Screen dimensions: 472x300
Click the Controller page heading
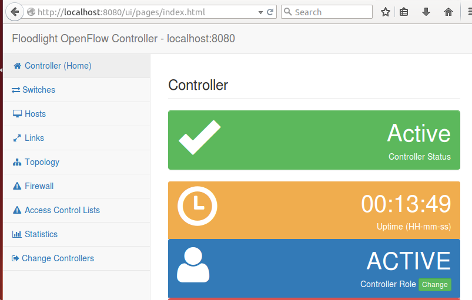[198, 85]
